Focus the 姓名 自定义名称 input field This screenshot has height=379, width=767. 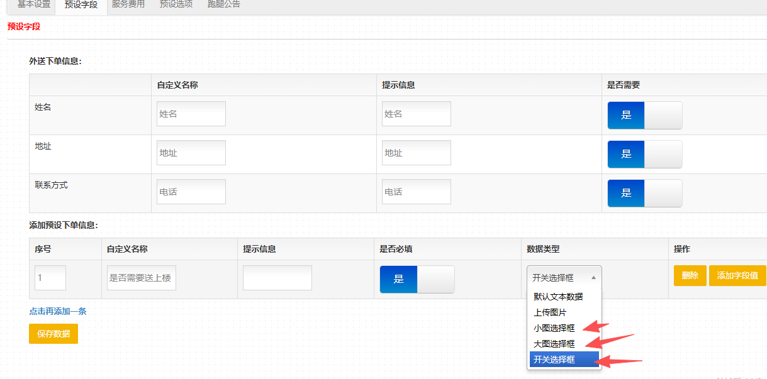[x=191, y=114]
